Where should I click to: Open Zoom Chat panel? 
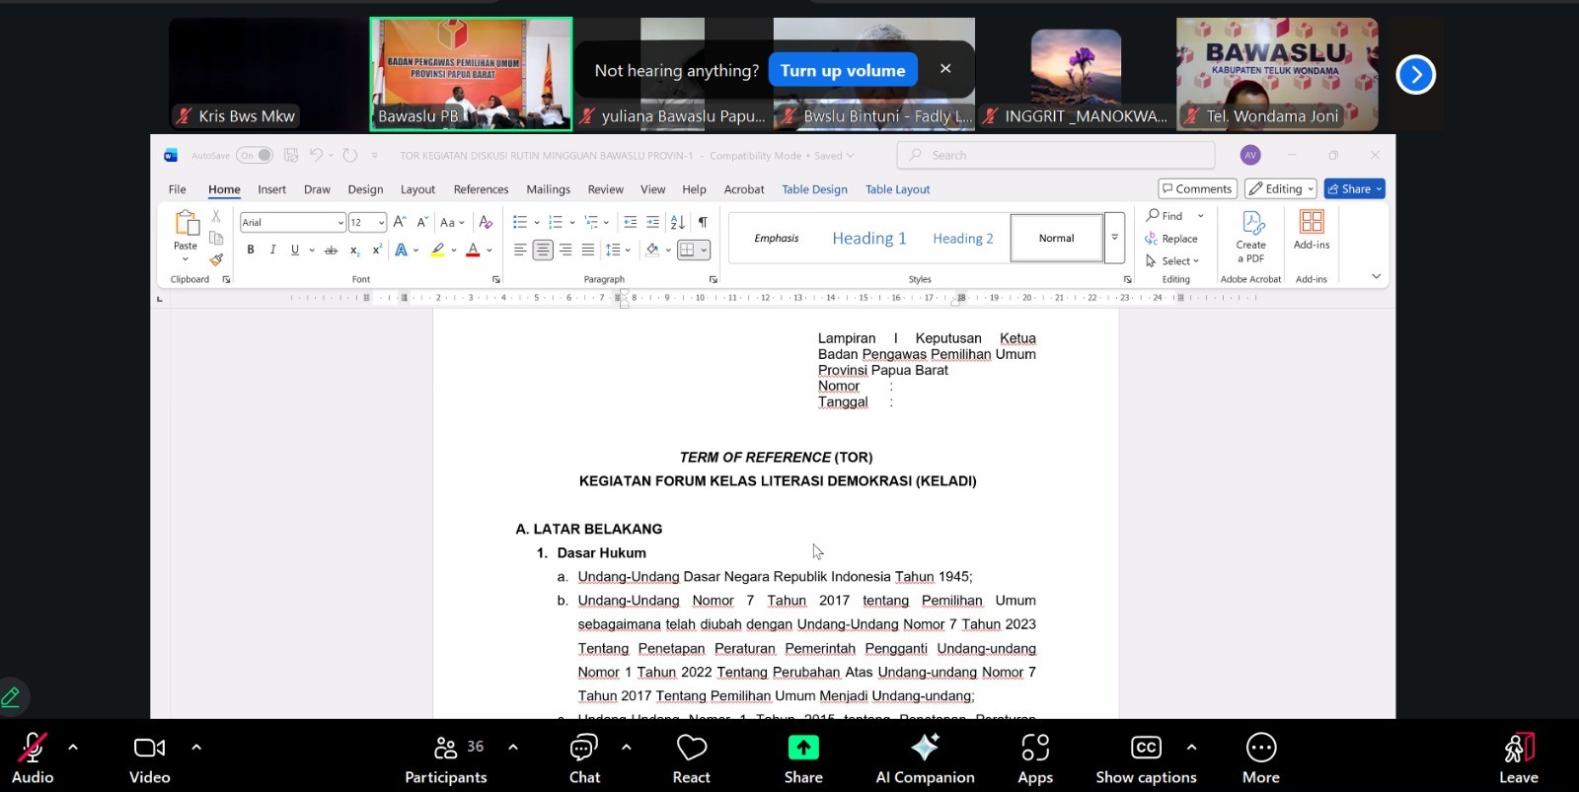coord(584,759)
